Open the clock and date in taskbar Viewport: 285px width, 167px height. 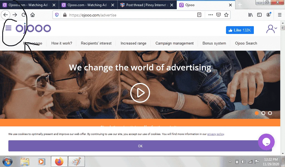coord(271,161)
